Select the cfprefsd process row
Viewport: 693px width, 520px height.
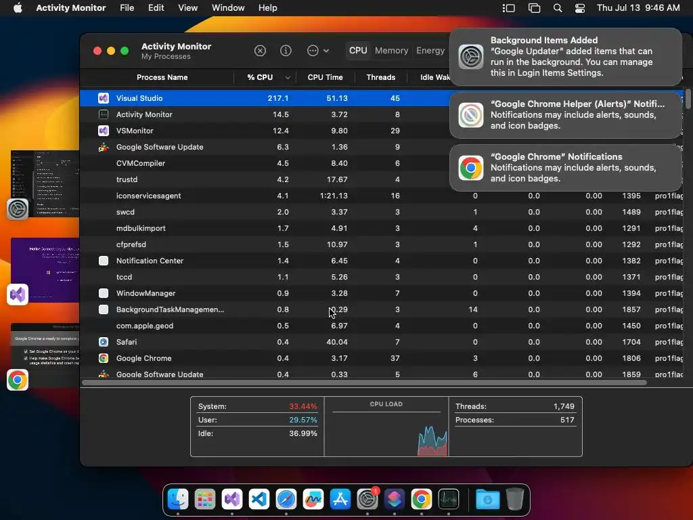382,244
